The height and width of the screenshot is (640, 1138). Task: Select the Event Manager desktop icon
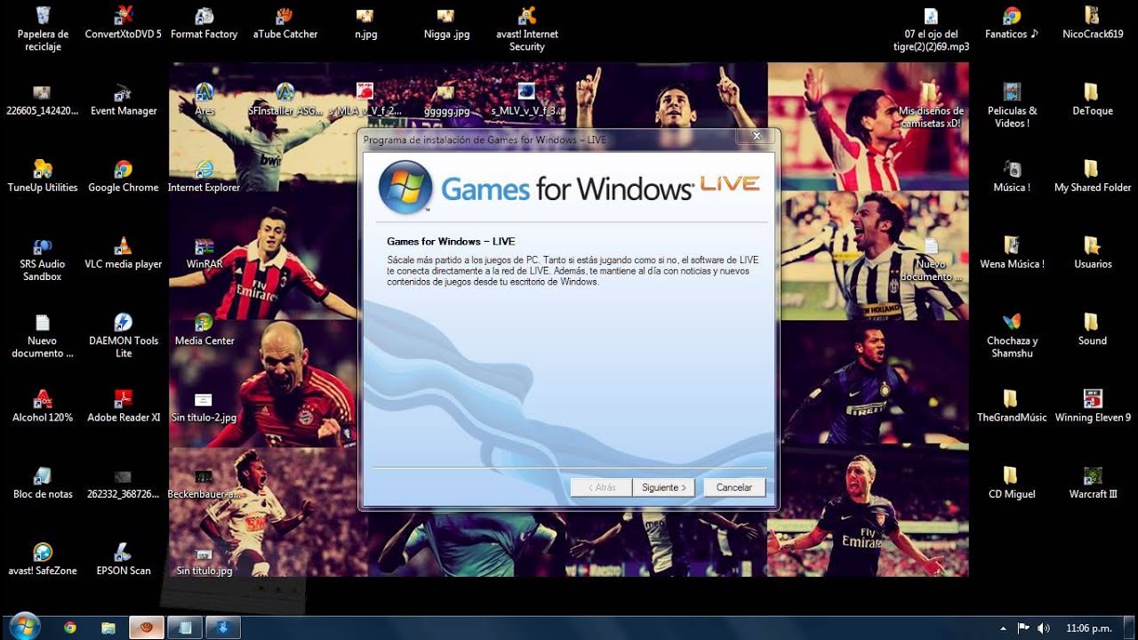(124, 100)
